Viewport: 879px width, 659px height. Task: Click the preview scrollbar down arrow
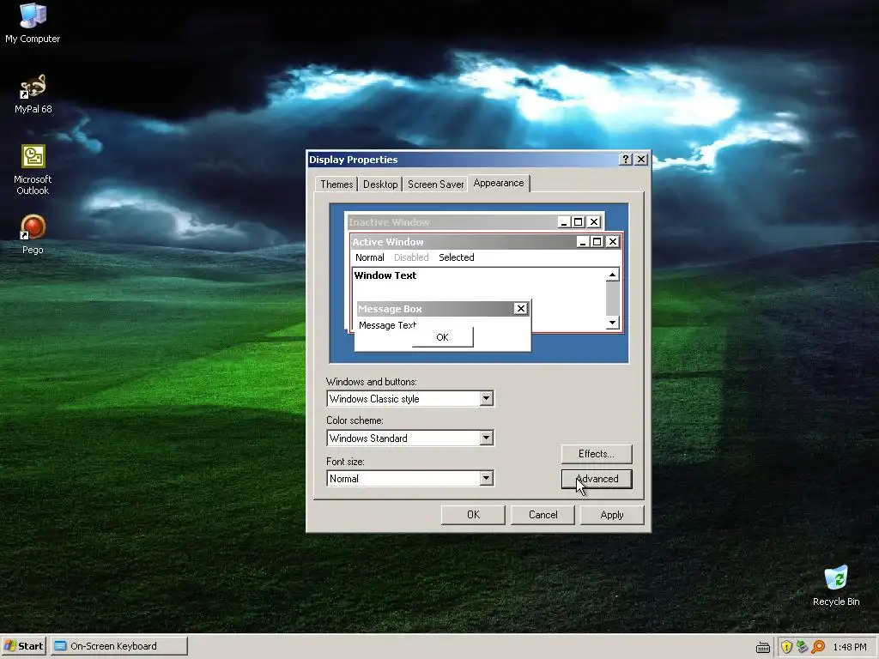(613, 323)
